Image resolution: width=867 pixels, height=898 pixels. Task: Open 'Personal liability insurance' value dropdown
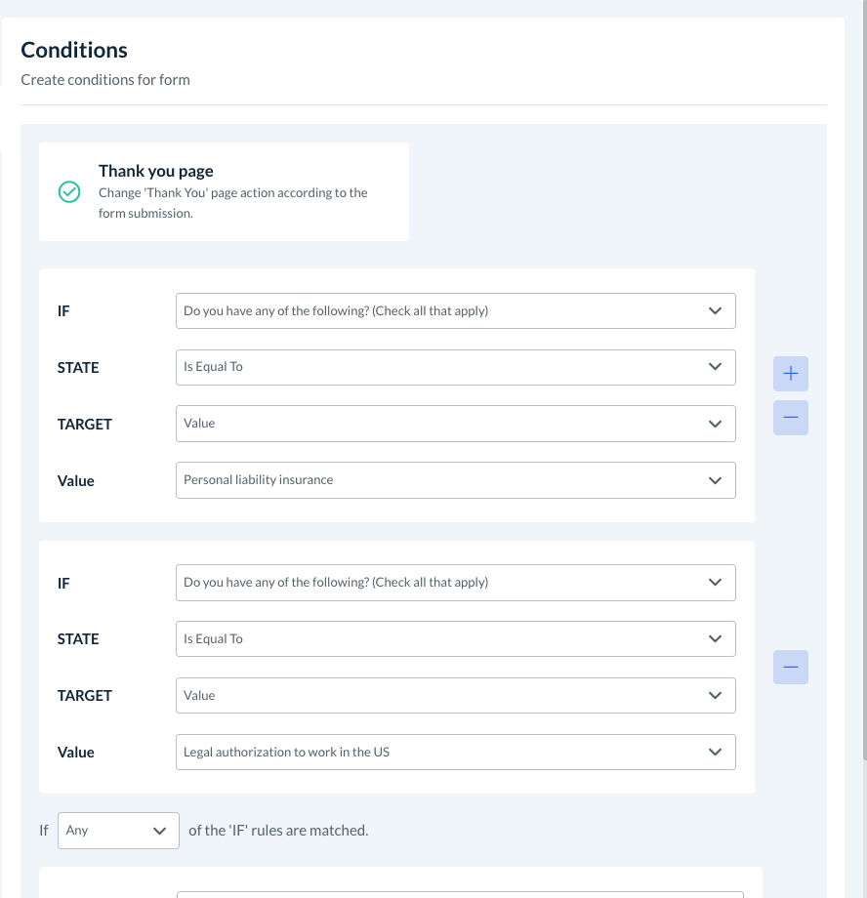tap(455, 480)
